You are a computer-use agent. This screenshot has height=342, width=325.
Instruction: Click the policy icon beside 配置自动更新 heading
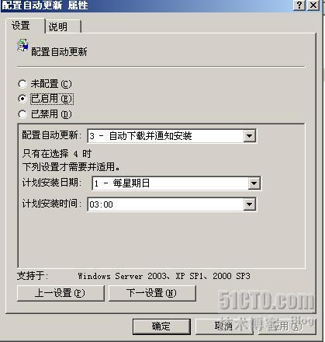click(22, 46)
